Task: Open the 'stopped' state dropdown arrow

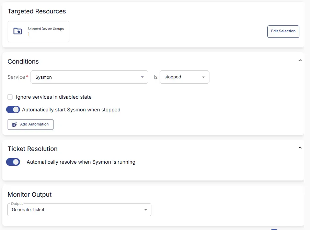Action: point(203,77)
